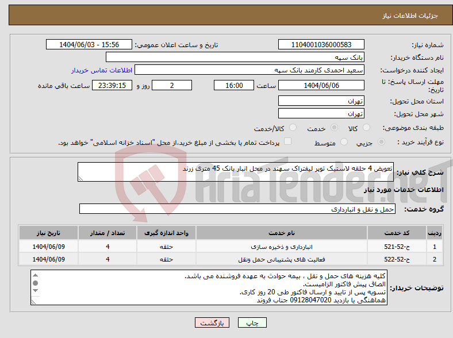Click the اطلاعات خدمات مورد نیاز section heading
453x338 pixels.
point(404,190)
